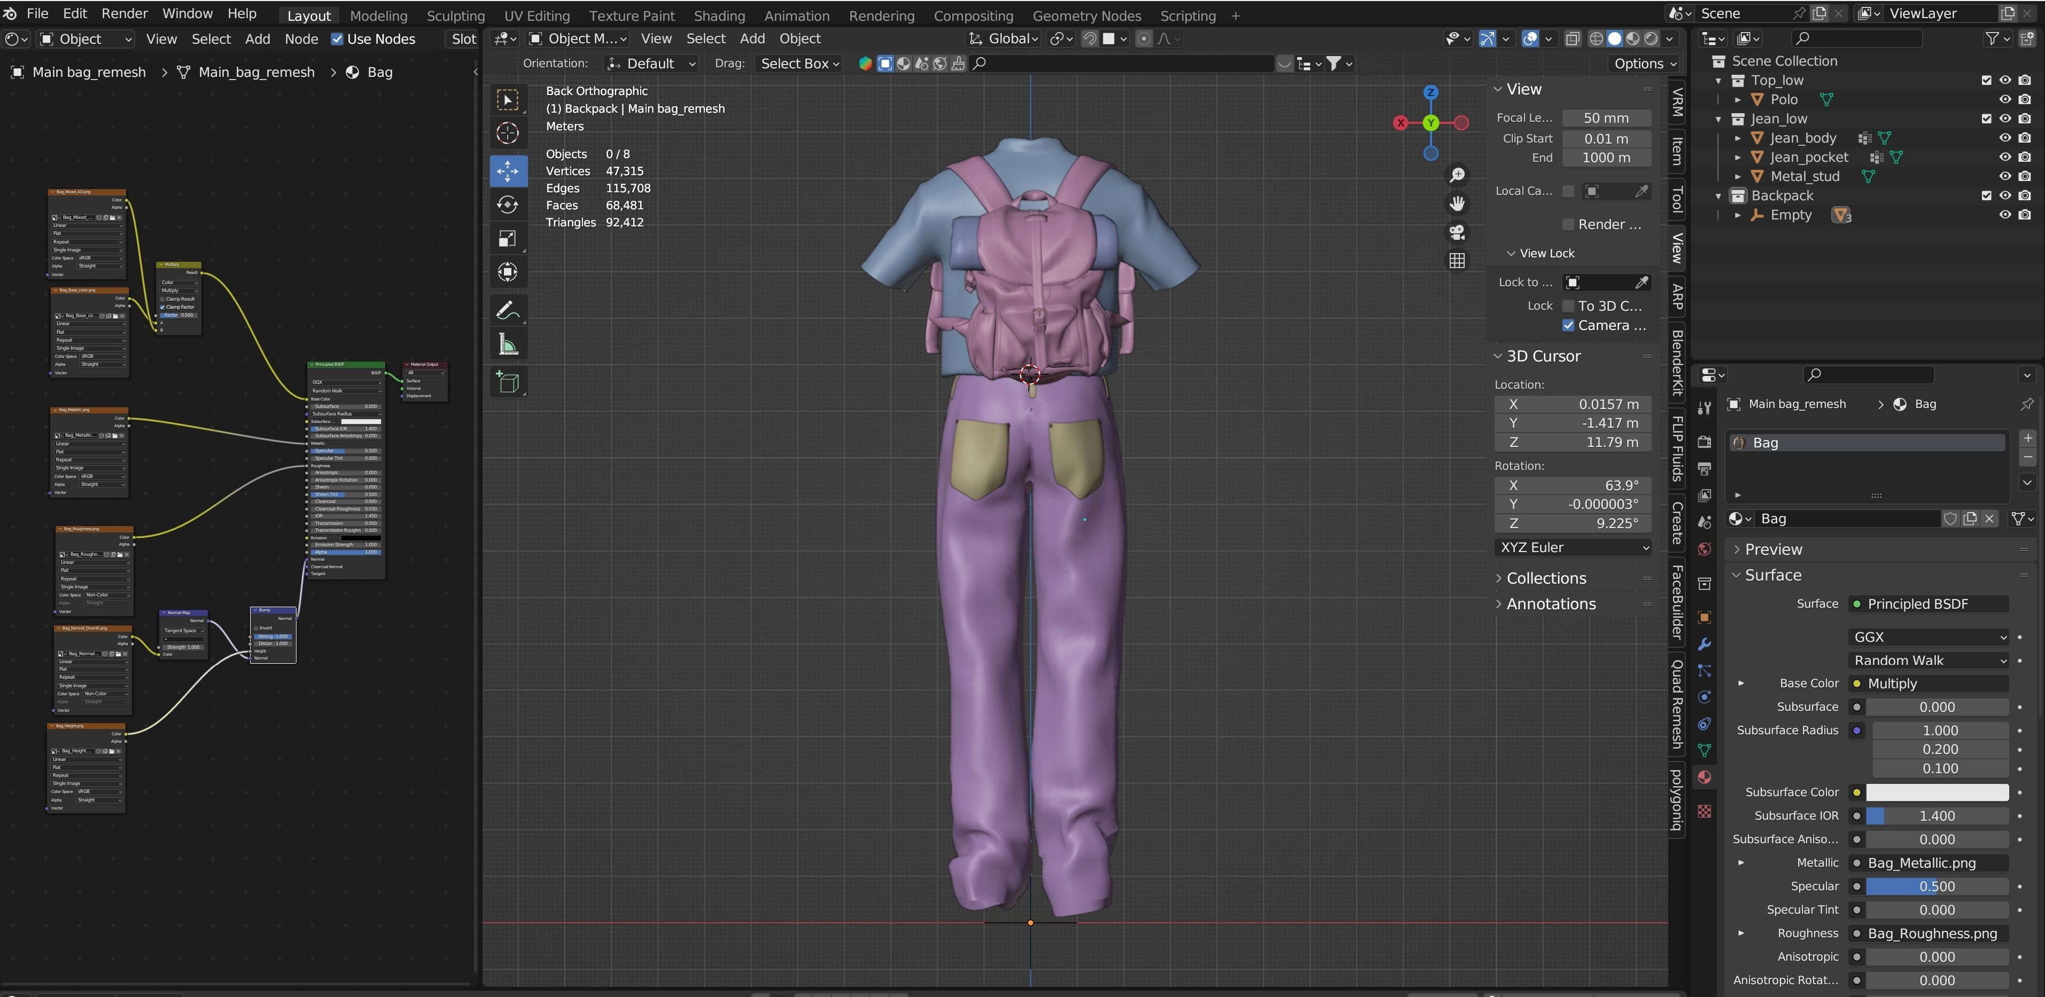This screenshot has width=2045, height=997.
Task: Click the Principled BSDF surface button
Action: click(x=1929, y=605)
